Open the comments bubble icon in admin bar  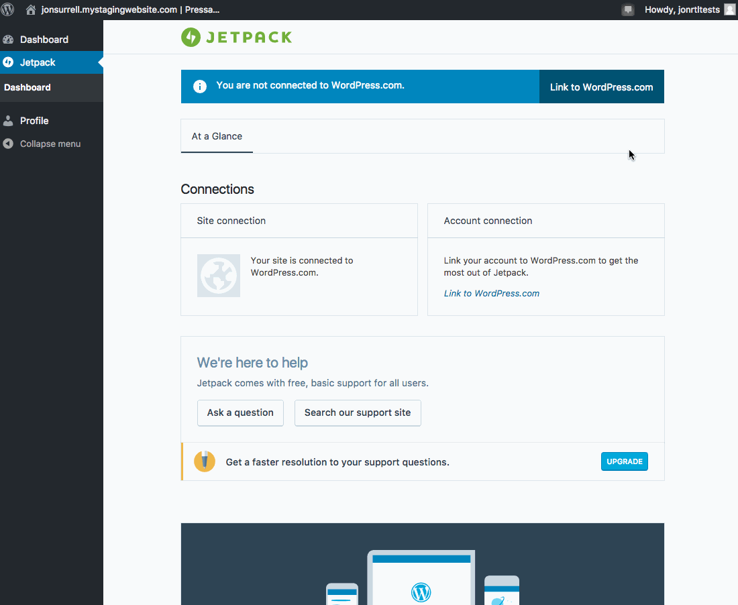pos(628,10)
